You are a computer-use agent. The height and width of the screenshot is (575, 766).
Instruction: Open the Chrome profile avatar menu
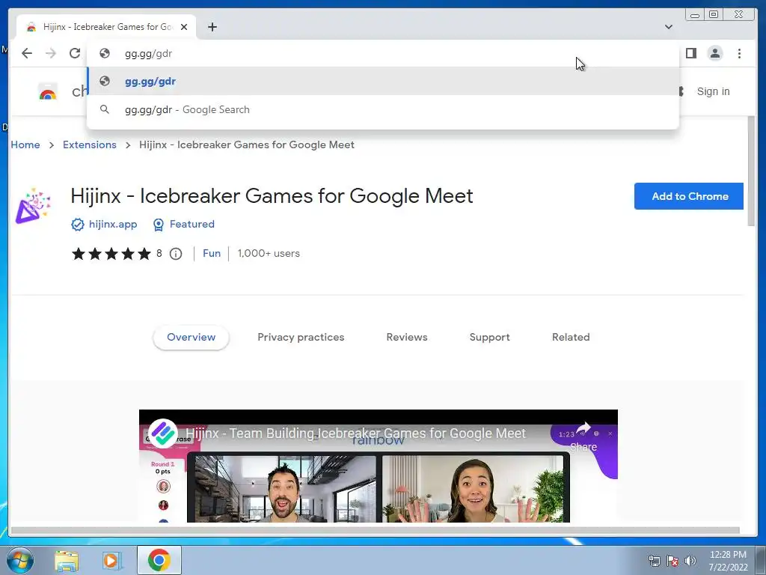click(714, 53)
